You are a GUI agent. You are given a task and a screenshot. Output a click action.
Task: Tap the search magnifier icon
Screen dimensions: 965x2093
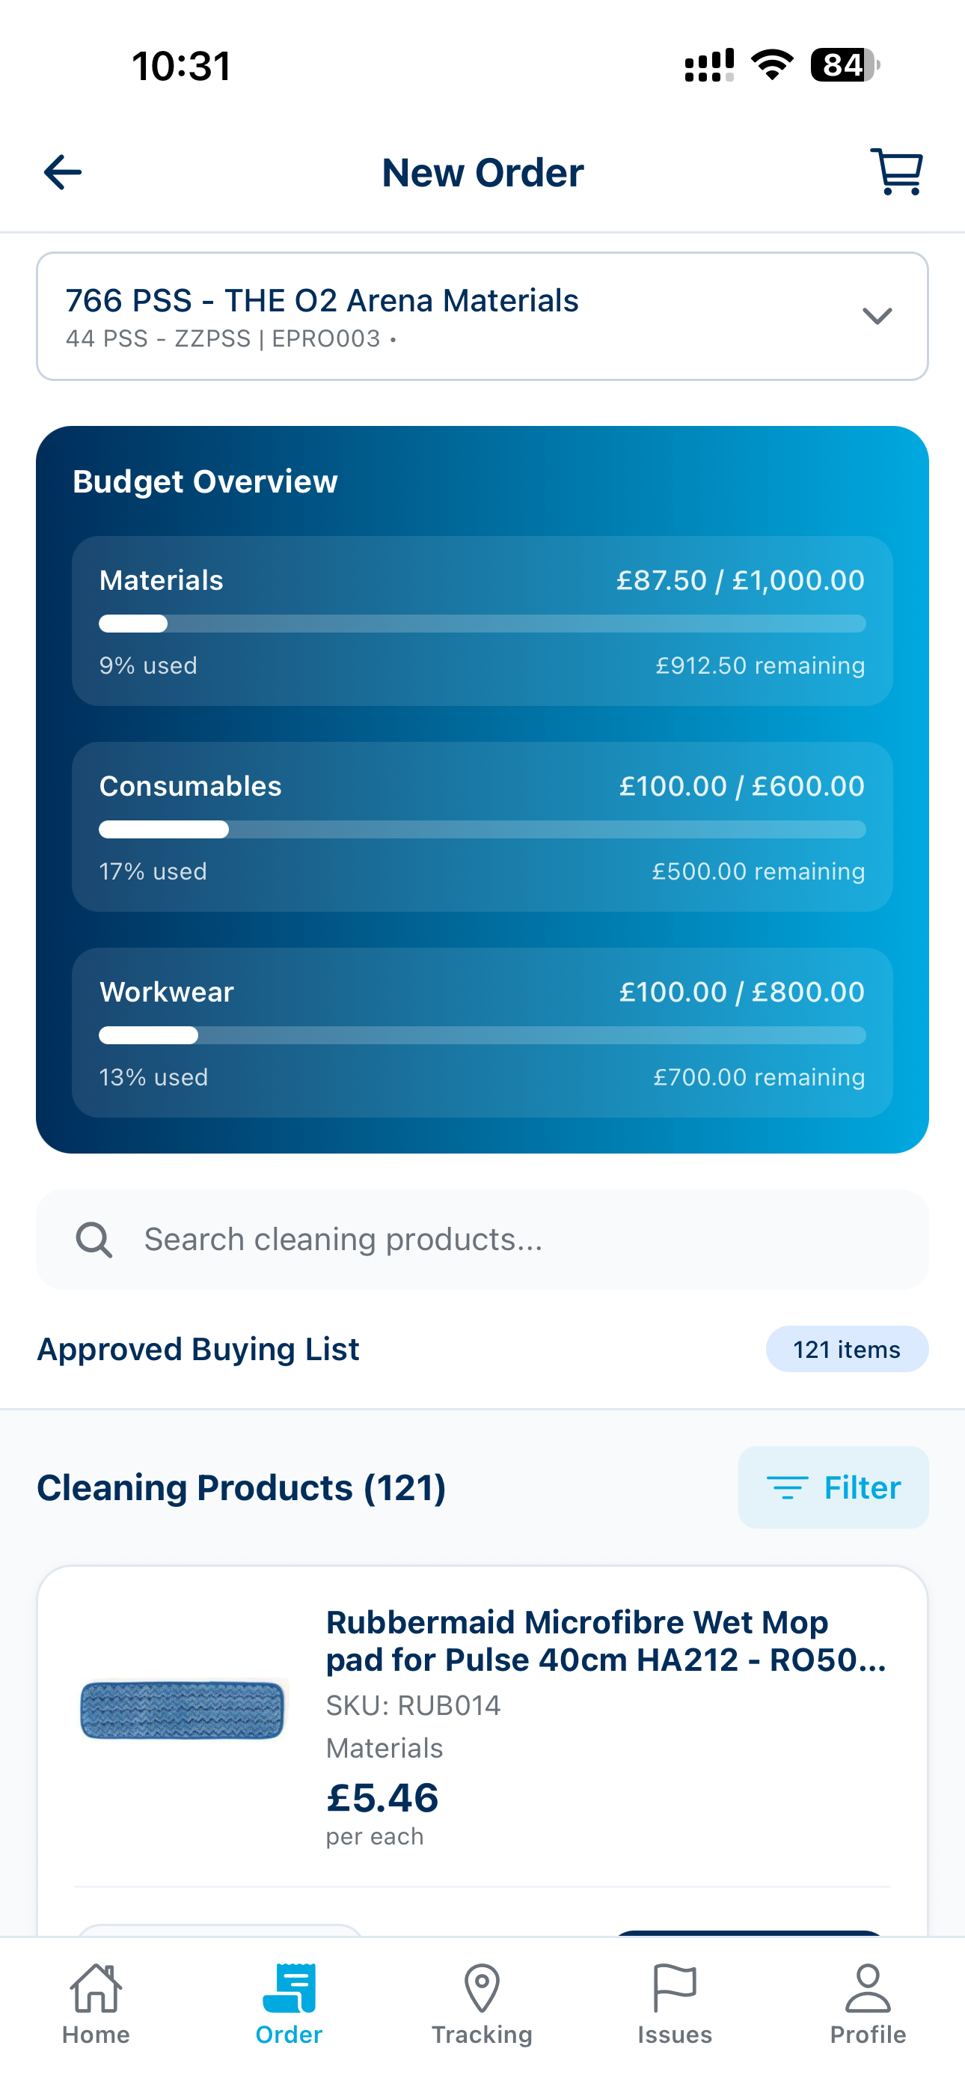[94, 1240]
